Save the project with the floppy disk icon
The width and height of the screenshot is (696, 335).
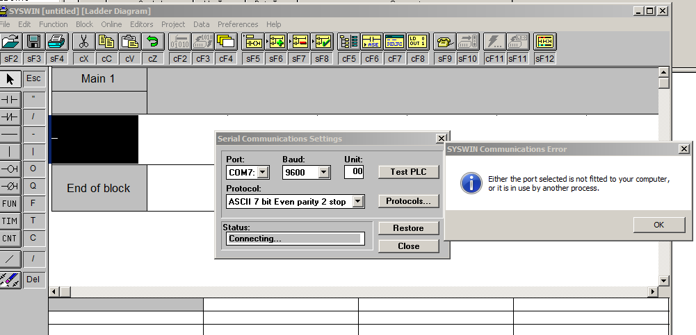34,42
